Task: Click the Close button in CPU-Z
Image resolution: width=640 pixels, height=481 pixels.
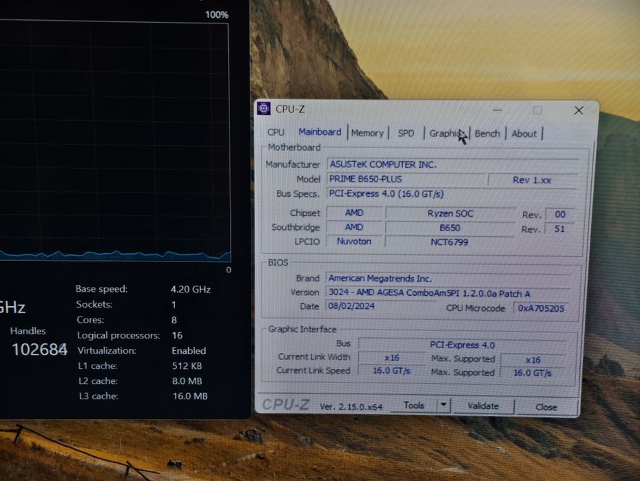Action: [546, 407]
